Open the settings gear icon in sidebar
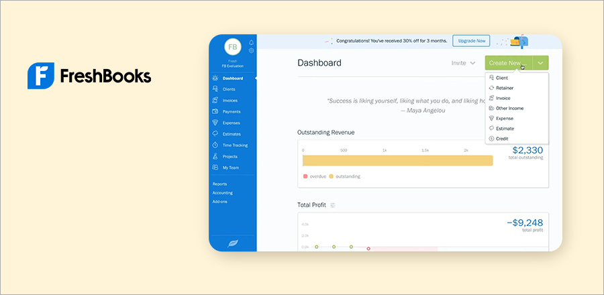The image size is (604, 295). (252, 50)
